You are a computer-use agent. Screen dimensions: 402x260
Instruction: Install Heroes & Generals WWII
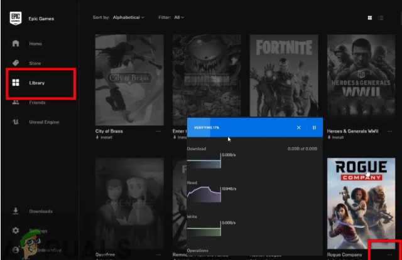(335, 137)
